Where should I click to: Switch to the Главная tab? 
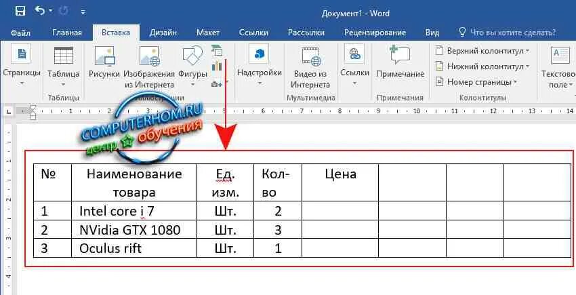[x=67, y=33]
